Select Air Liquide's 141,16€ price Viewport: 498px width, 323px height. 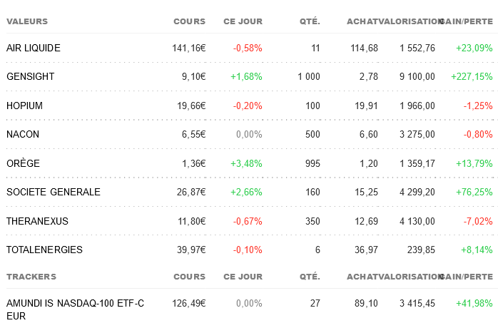(189, 48)
